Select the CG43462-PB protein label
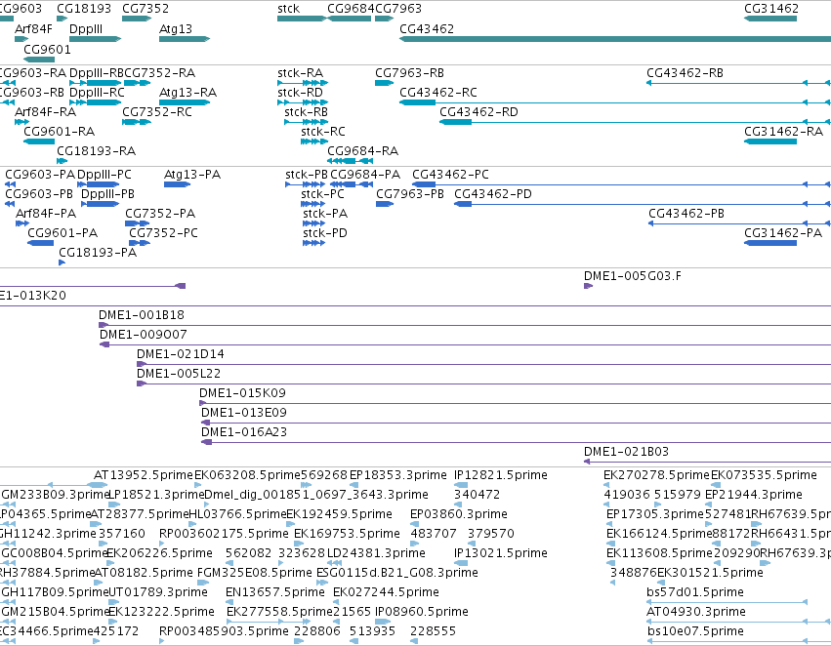 (x=686, y=214)
